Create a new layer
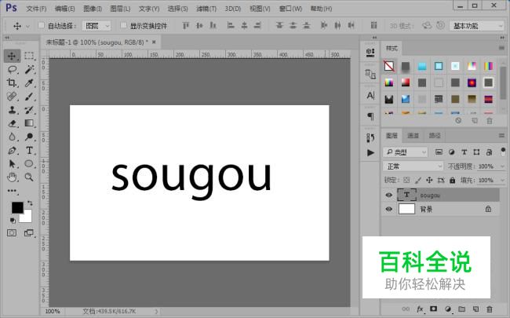The width and height of the screenshot is (510, 318). 475,309
